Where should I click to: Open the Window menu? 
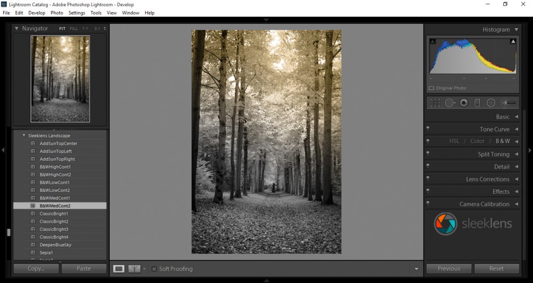tap(131, 12)
